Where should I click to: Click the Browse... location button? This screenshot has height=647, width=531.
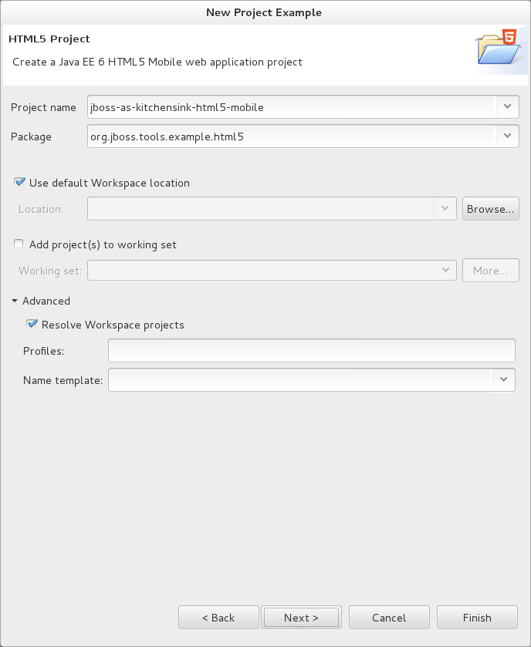coord(490,209)
